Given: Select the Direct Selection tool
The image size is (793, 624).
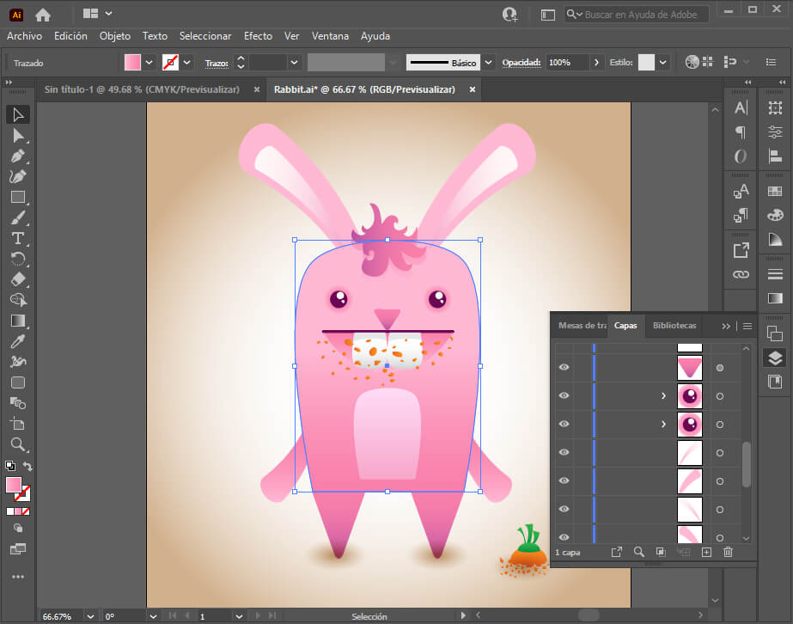Looking at the screenshot, I should 19,135.
